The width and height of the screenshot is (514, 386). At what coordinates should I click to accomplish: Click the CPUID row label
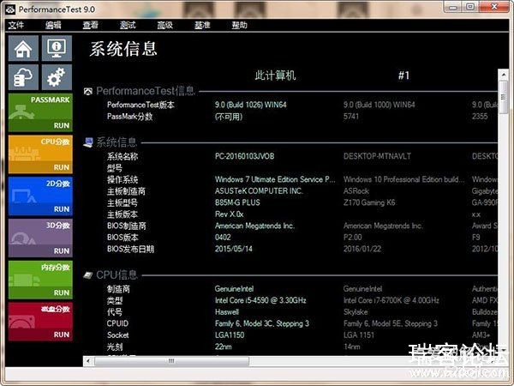click(x=117, y=323)
